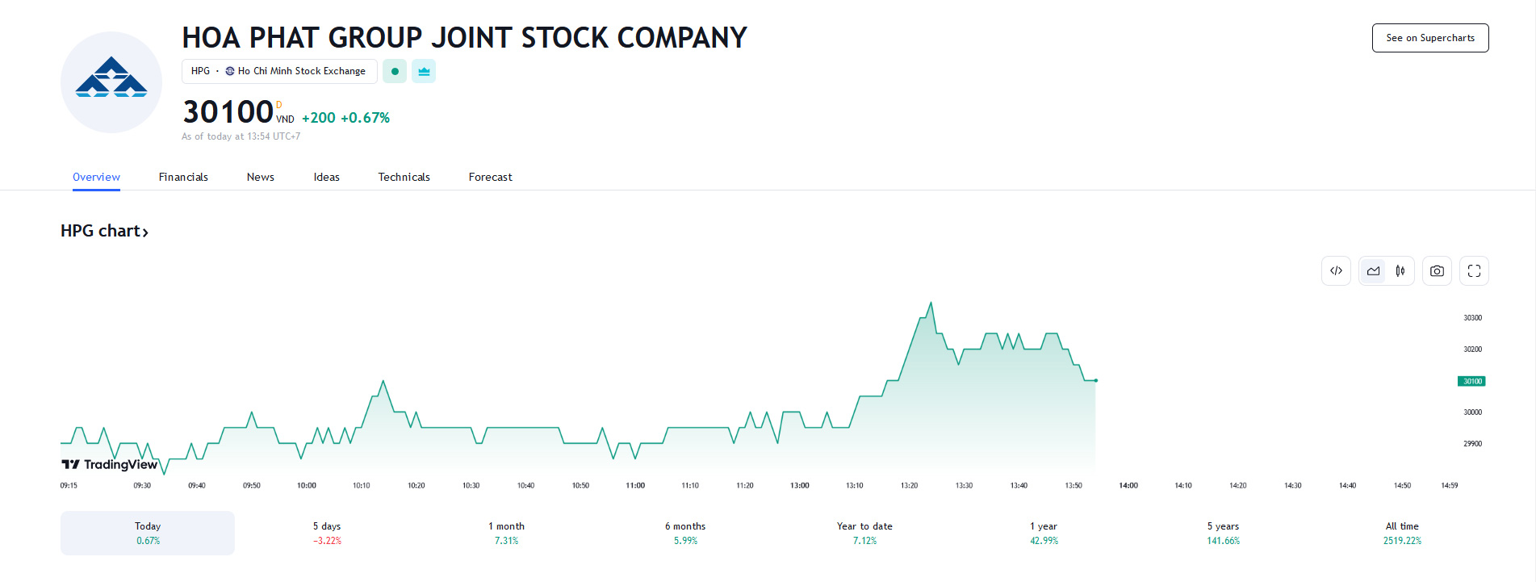Select the 5 years range button
This screenshot has width=1536, height=582.
(1223, 533)
